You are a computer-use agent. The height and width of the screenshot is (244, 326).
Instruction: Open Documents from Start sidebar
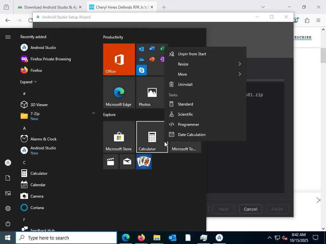click(x=8, y=178)
